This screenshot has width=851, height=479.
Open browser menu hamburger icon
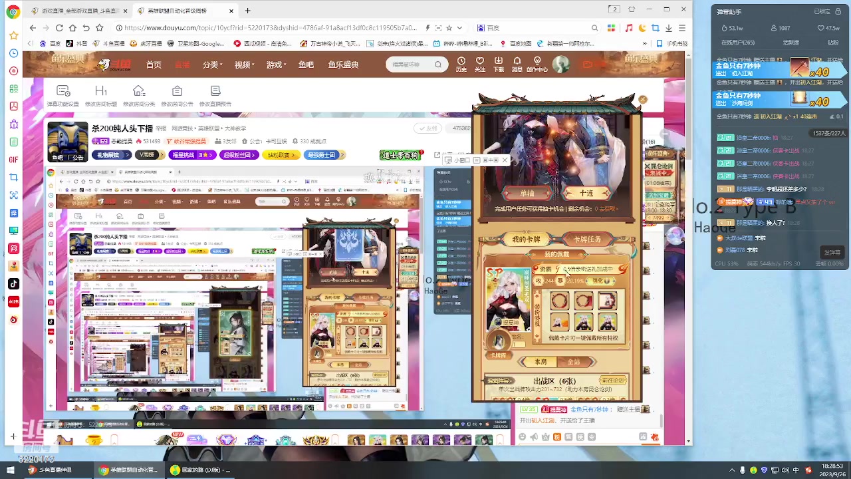[x=683, y=28]
